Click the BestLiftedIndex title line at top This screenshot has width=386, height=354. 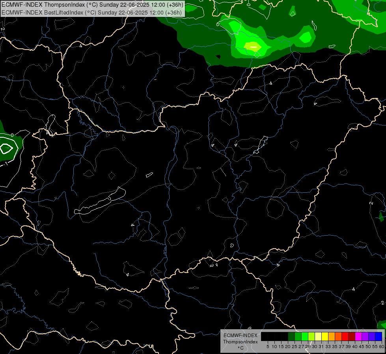91,13
